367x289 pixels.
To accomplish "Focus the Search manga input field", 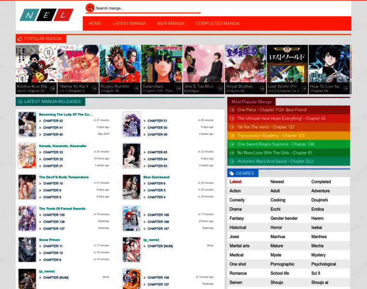I will coord(147,8).
